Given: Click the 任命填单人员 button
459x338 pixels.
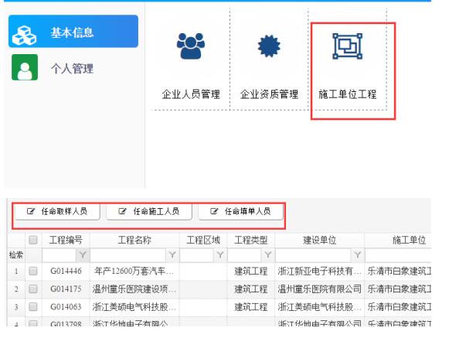Looking at the screenshot, I should 240,211.
